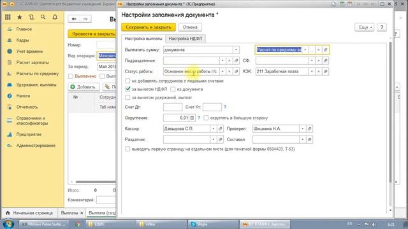Expand Расчет по среднему field dropdown
The height and width of the screenshot is (229, 408).
pos(305,50)
